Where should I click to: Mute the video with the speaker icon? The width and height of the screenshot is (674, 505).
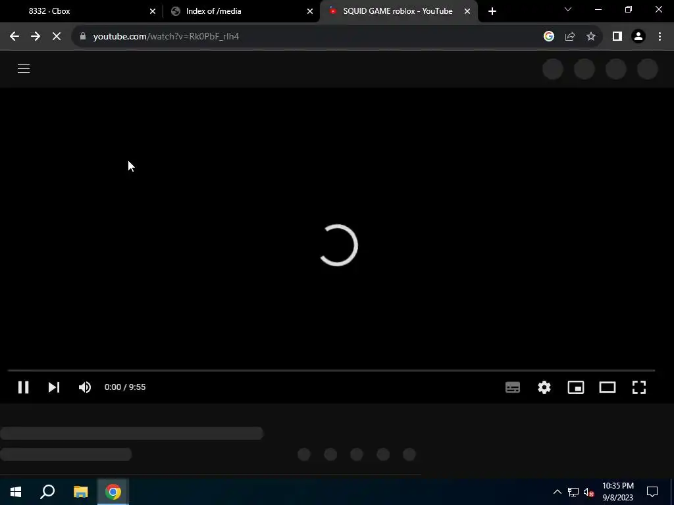click(85, 387)
